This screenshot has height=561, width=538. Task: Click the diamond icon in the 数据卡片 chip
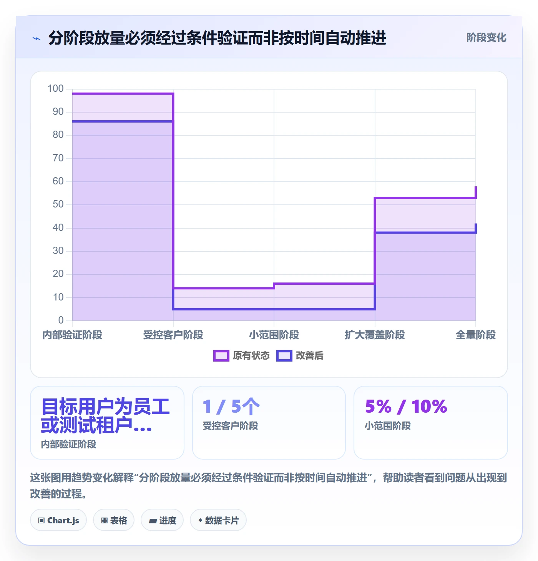coord(200,520)
